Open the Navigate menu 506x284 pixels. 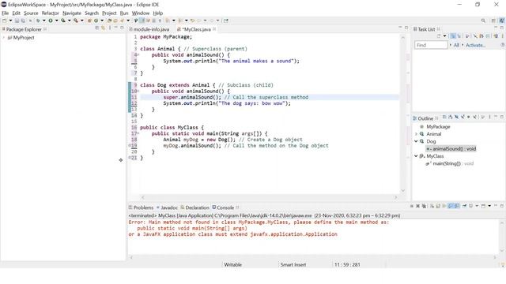point(72,13)
